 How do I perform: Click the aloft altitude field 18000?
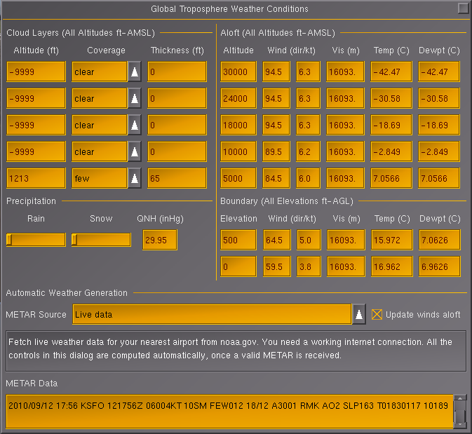pyautogui.click(x=238, y=125)
